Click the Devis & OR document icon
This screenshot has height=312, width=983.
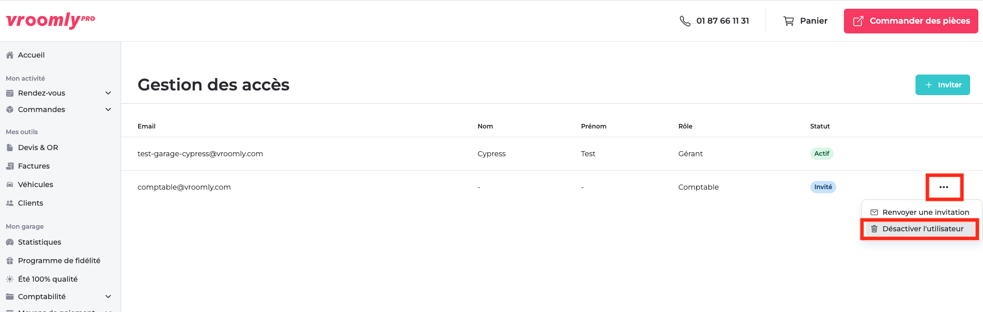tap(9, 148)
